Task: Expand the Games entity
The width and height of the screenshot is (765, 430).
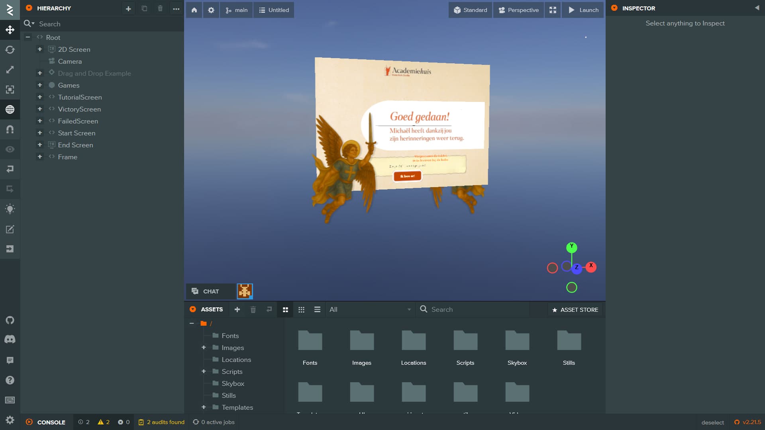Action: [x=40, y=85]
